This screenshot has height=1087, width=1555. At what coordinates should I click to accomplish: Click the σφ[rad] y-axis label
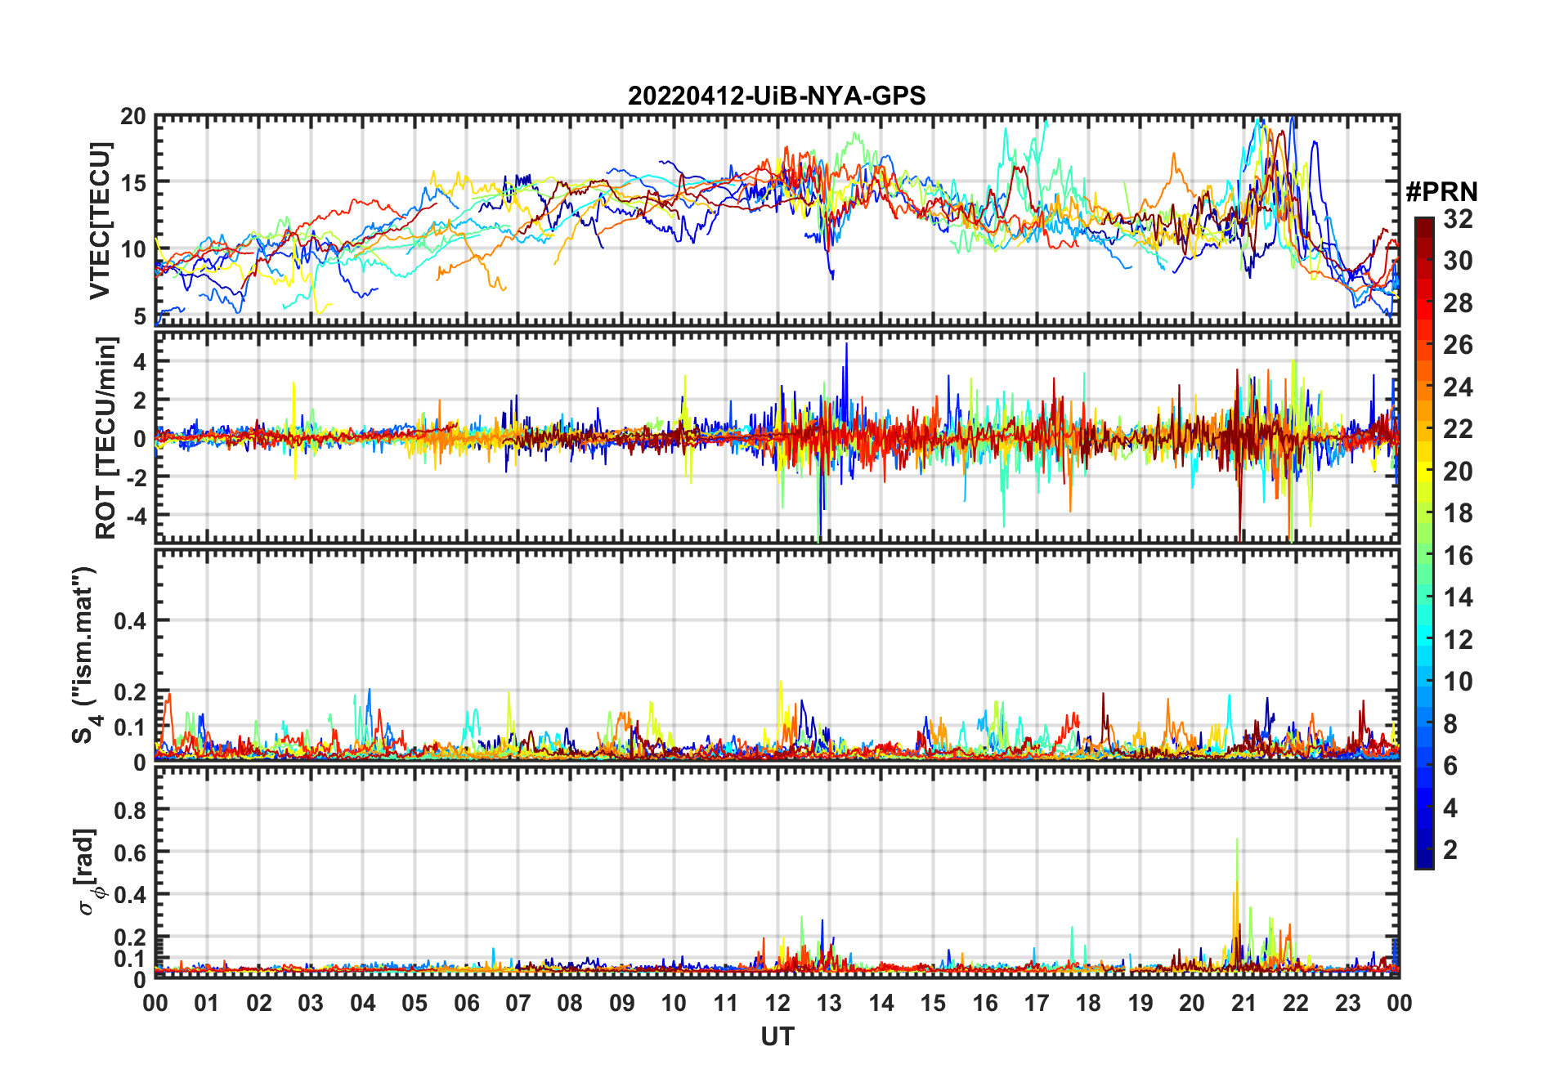[x=89, y=872]
